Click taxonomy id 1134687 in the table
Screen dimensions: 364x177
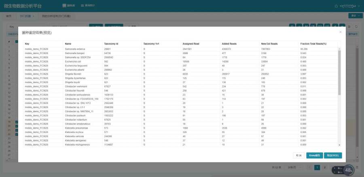(x=108, y=145)
